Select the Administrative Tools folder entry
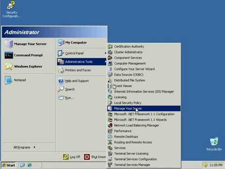 [x=82, y=61]
